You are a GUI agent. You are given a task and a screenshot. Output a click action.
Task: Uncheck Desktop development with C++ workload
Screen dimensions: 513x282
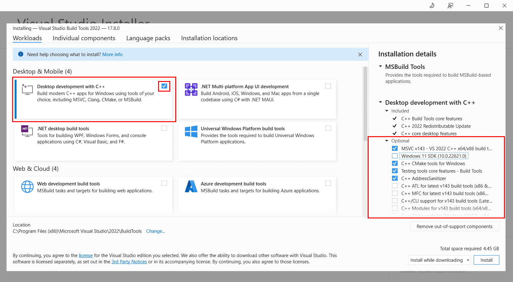point(164,86)
